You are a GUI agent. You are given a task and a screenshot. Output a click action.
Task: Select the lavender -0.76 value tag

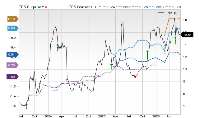pos(12,65)
